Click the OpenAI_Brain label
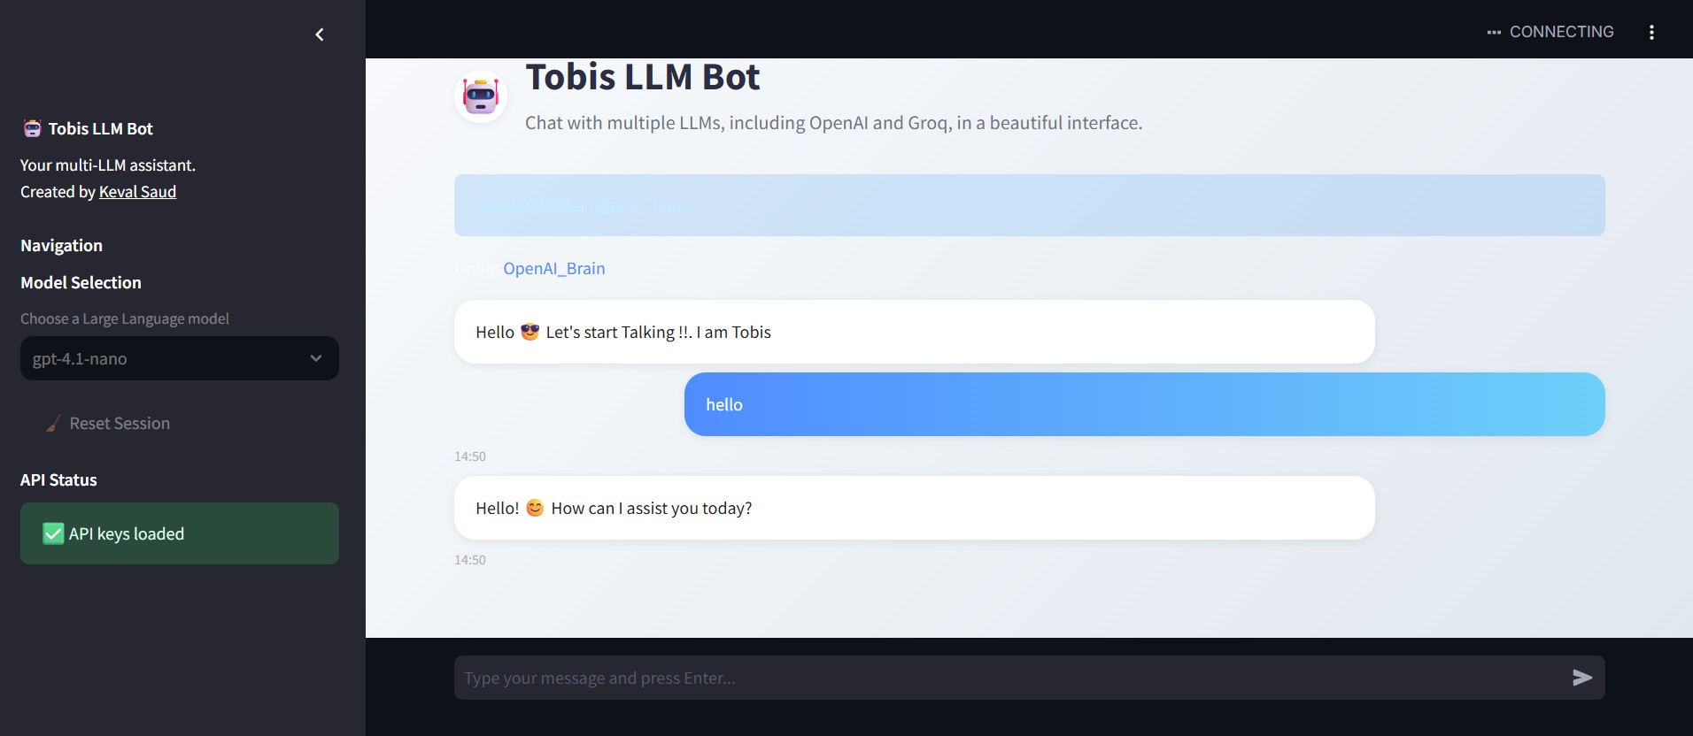This screenshot has height=736, width=1693. [x=553, y=268]
